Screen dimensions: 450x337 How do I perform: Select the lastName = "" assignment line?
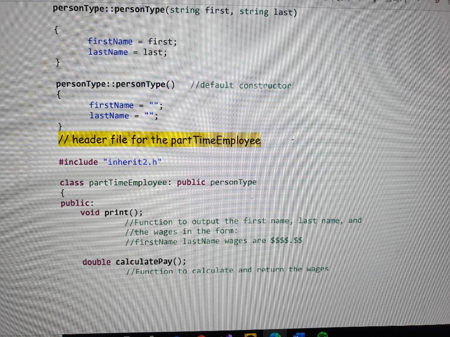click(123, 116)
